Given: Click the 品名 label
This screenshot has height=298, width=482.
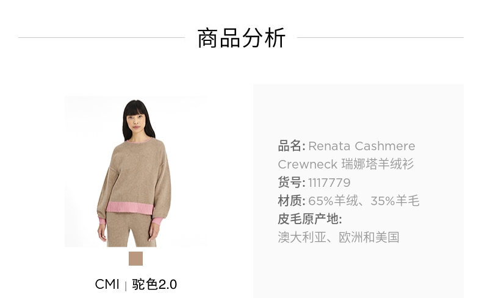Looking at the screenshot, I should point(290,146).
